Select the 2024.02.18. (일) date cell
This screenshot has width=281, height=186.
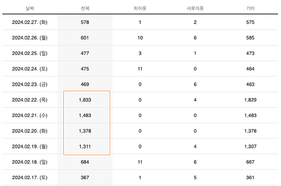pyautogui.click(x=30, y=162)
